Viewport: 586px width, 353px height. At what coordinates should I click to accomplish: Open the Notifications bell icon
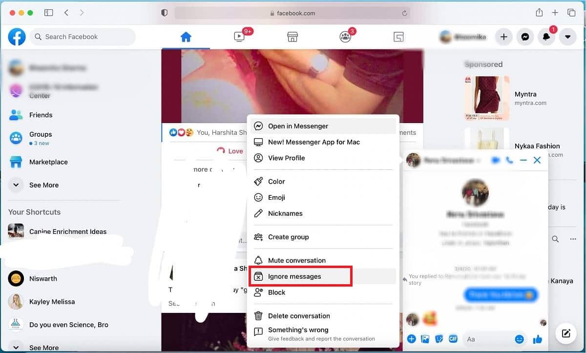546,37
